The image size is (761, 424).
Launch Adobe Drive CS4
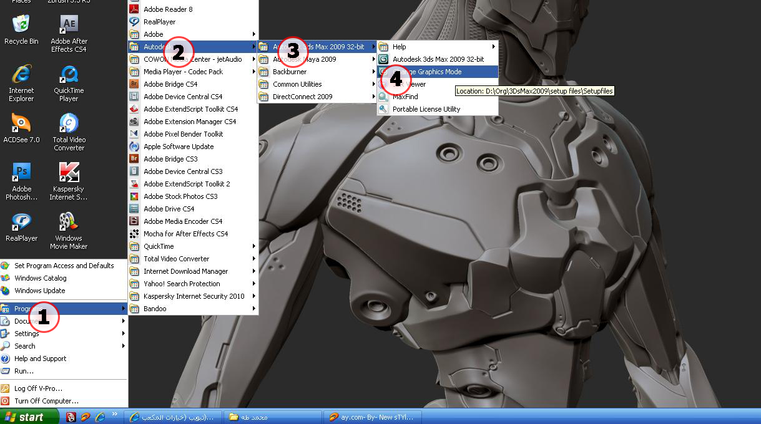pyautogui.click(x=193, y=209)
